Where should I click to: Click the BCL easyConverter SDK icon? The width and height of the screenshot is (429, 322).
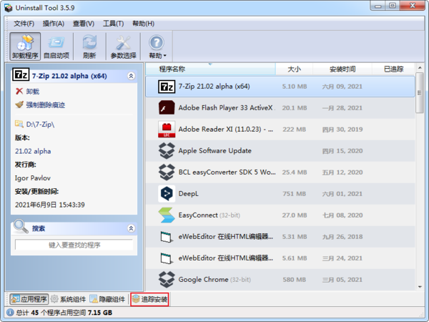tap(167, 172)
